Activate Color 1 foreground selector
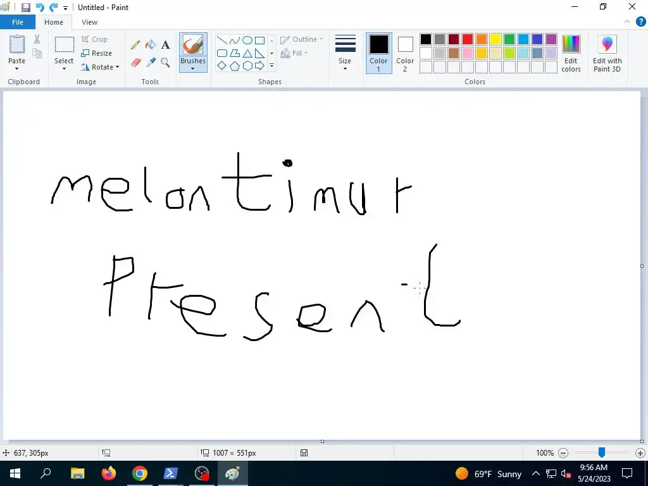 (x=378, y=53)
